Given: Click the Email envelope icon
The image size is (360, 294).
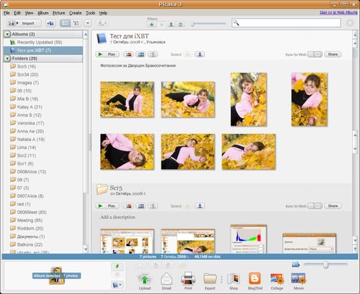Looking at the screenshot, I should 166,281.
